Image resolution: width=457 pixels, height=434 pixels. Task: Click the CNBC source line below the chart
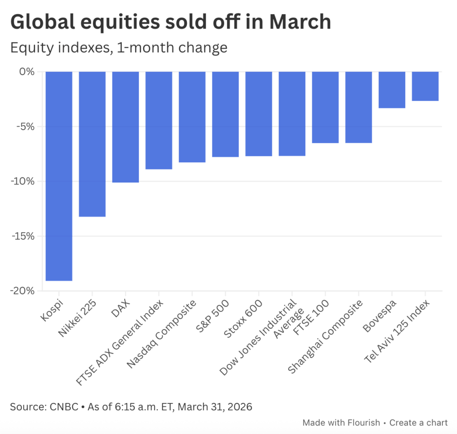click(x=131, y=407)
